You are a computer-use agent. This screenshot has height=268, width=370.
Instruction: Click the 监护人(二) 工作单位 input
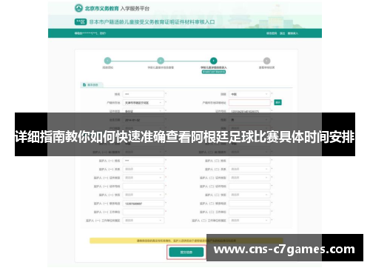point(249,212)
